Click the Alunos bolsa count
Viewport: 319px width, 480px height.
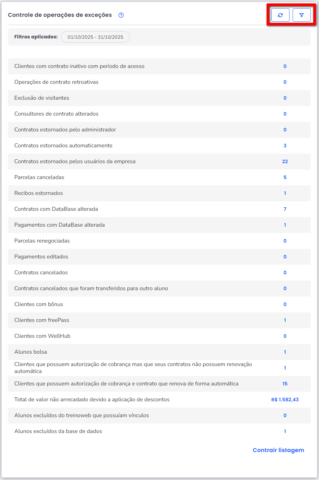285,352
